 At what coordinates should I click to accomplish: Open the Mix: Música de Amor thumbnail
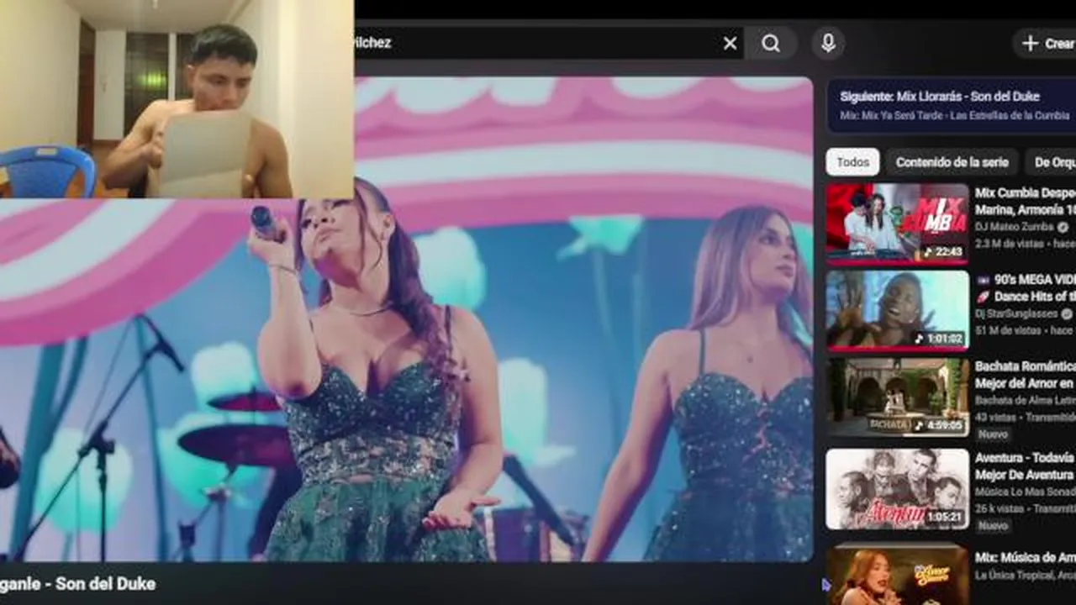[897, 576]
